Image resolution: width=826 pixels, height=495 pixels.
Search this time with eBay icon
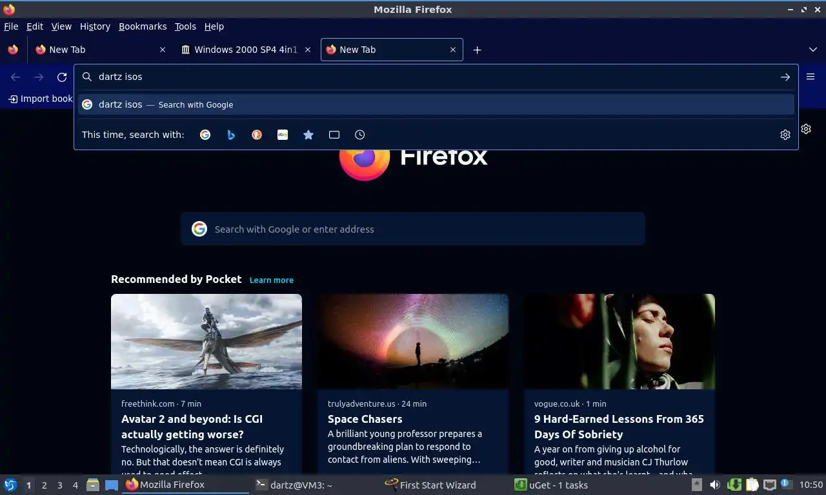pyautogui.click(x=283, y=135)
